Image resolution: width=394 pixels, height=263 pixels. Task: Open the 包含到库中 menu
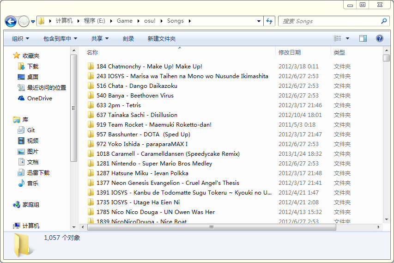pos(60,39)
